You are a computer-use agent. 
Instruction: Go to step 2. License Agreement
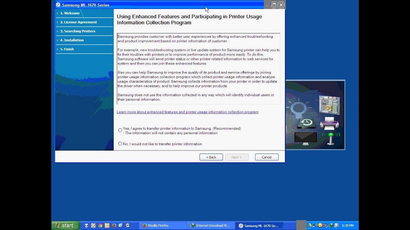(78, 22)
